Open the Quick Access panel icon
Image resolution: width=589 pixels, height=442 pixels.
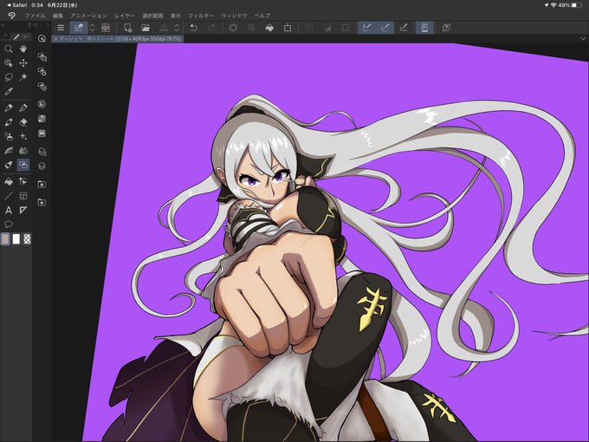42,39
